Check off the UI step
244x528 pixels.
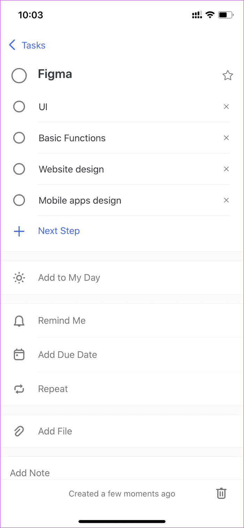19,107
